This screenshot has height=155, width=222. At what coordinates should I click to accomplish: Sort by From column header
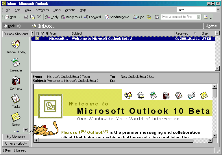point(60,34)
